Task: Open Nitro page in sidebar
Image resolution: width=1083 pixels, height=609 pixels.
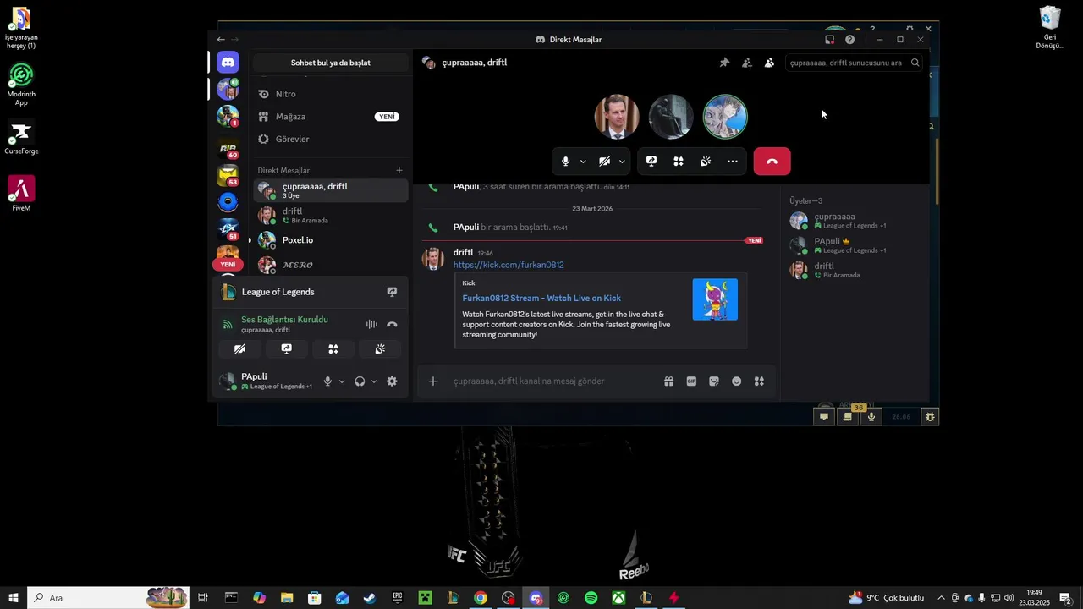Action: (x=330, y=94)
